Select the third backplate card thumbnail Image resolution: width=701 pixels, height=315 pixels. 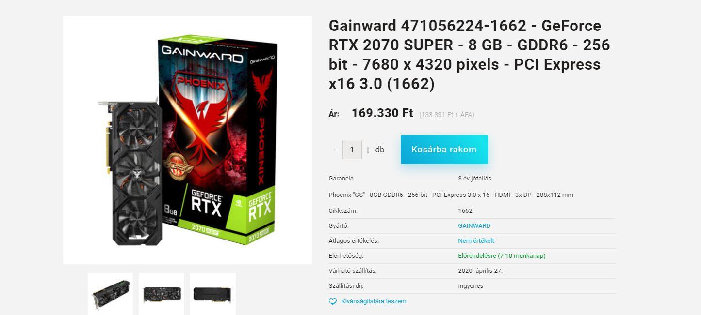click(x=213, y=294)
